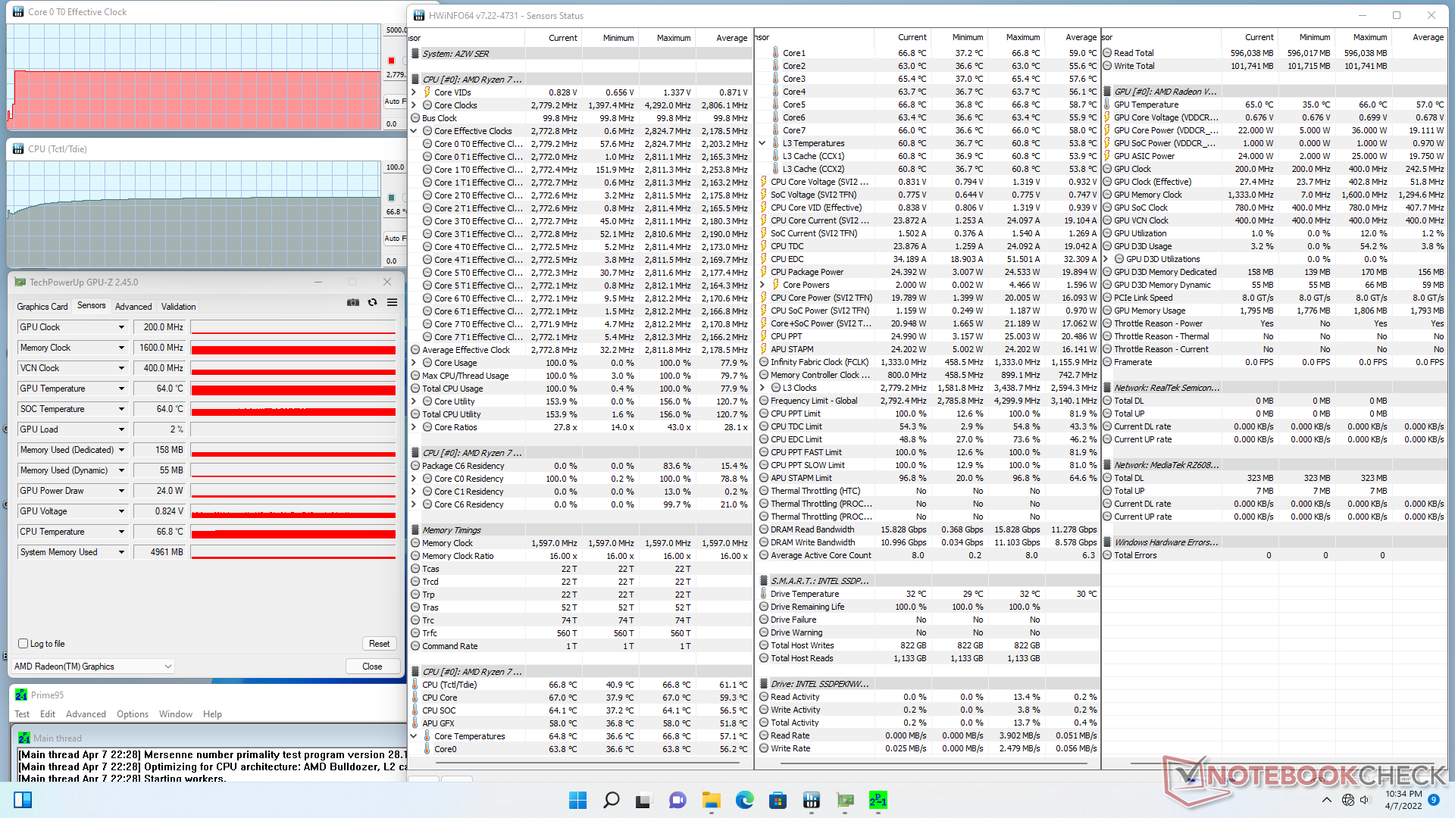Open the Windows Start menu
This screenshot has width=1455, height=818.
[x=577, y=800]
